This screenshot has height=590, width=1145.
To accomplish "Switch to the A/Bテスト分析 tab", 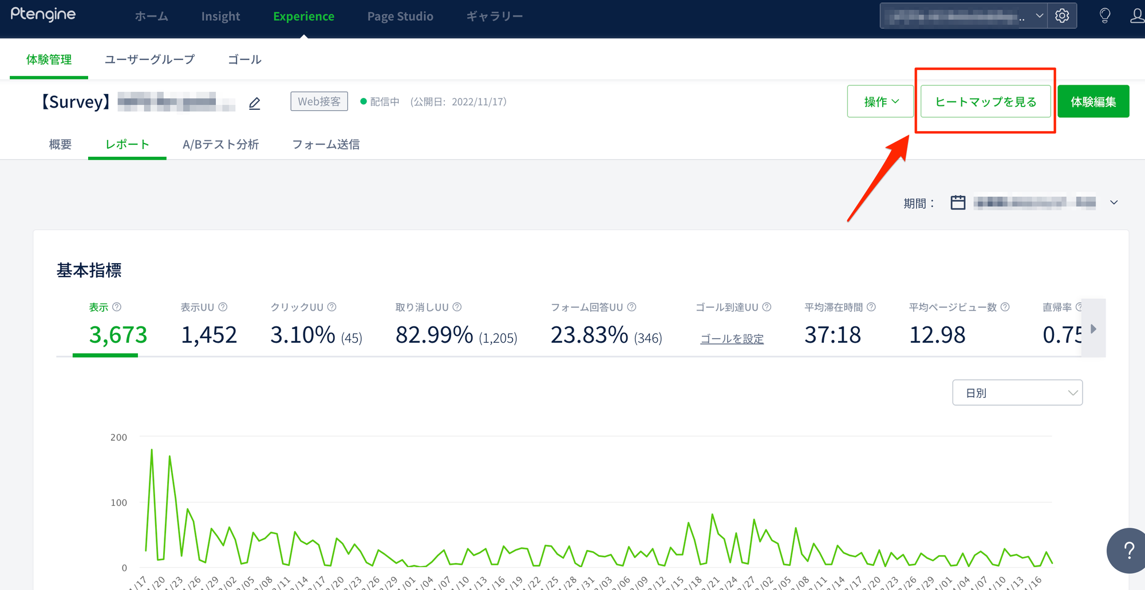I will (x=220, y=144).
